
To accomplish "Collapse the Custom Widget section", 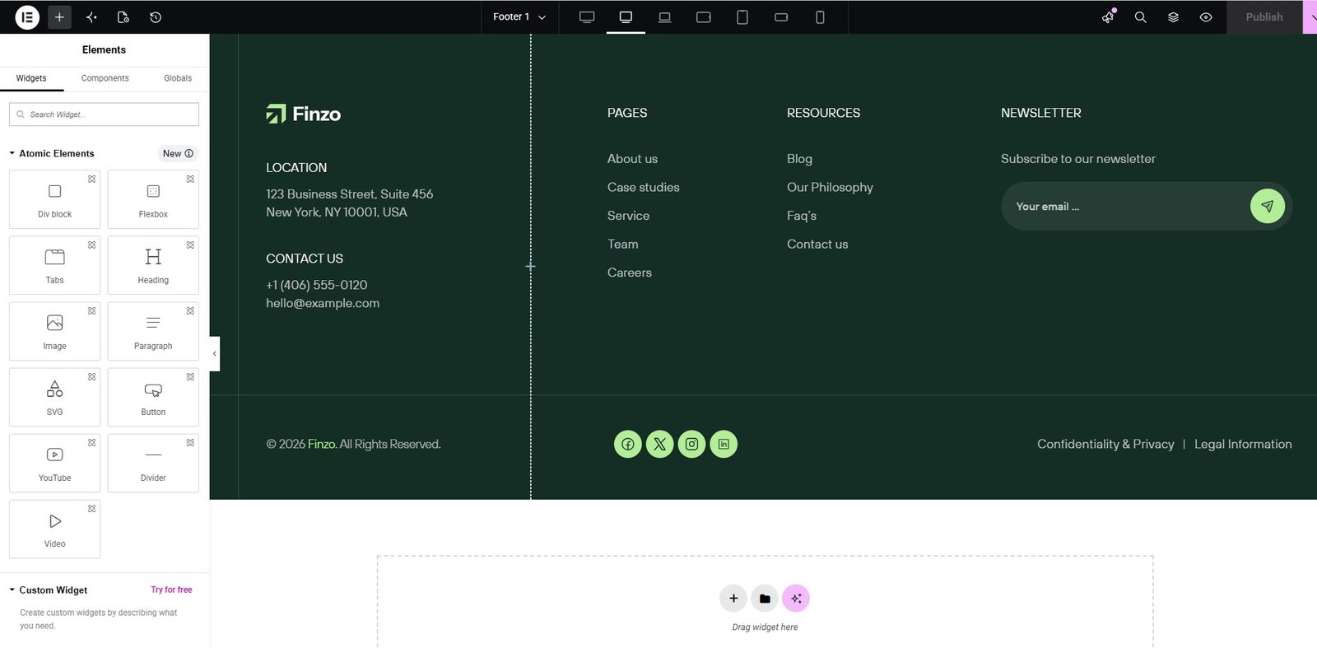I will coord(48,590).
